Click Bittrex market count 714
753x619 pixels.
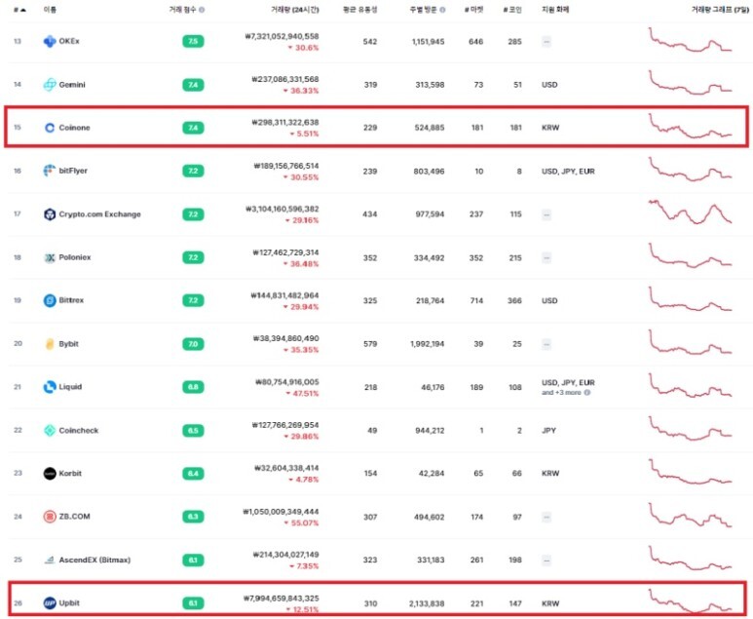coord(476,301)
